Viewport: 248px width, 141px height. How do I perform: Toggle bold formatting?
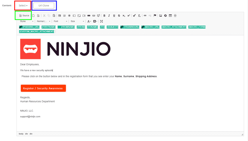click(104, 15)
